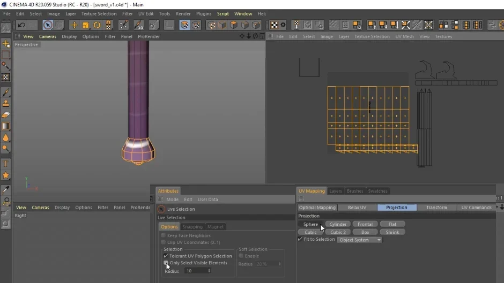Viewport: 504px width, 283px height.
Task: Select the eraser tool in left sidebar
Action: pos(6,115)
